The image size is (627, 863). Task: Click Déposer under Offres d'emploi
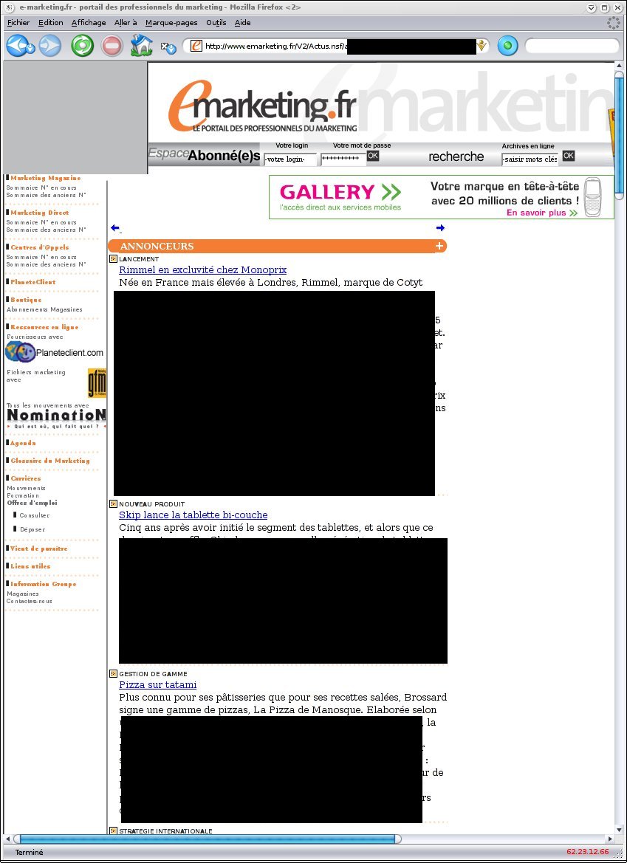[x=32, y=529]
